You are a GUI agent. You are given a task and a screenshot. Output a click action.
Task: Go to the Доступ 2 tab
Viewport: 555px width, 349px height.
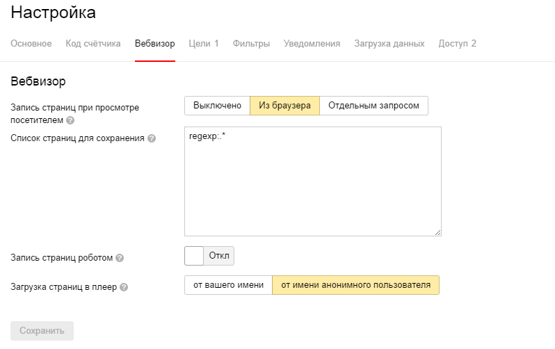[457, 44]
